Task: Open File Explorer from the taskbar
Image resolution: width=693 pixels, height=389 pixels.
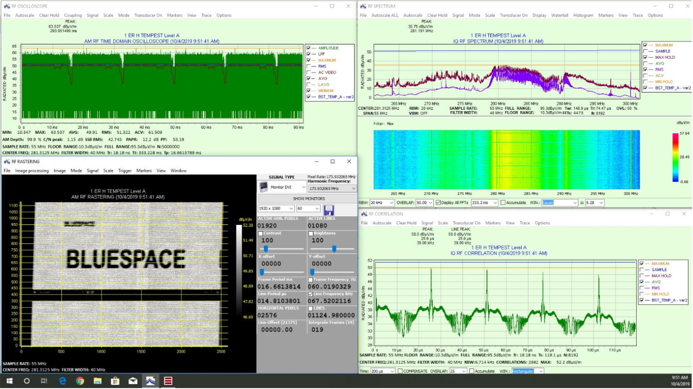Action: tap(97, 381)
